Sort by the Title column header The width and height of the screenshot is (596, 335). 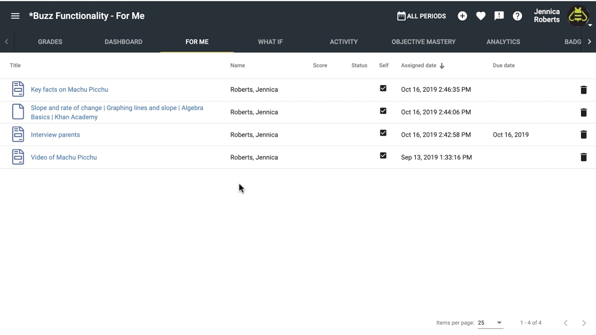tap(15, 65)
